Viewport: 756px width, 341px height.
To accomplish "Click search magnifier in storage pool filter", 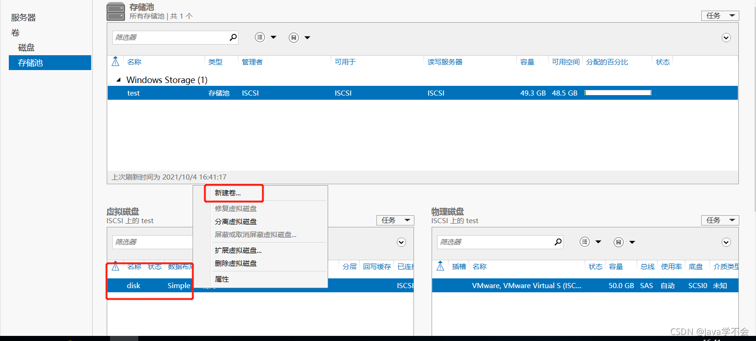I will [x=233, y=37].
